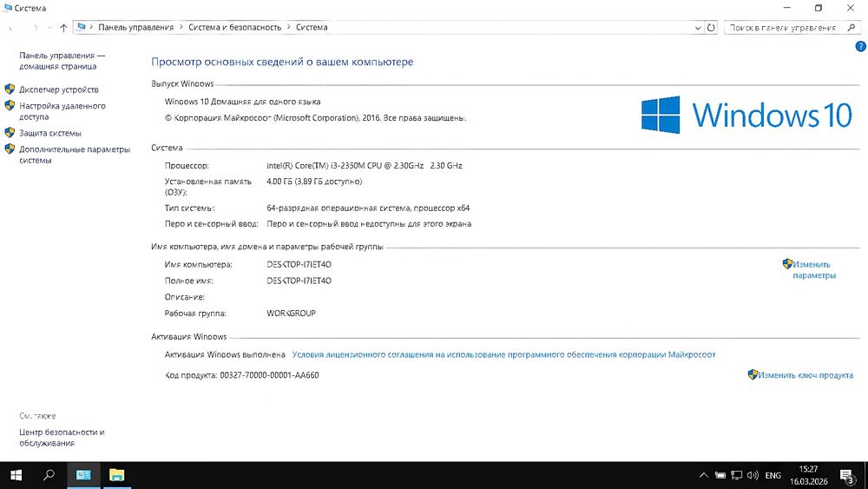Open Дополнительные параметры системы link
Viewport: 868px width, 489px height.
[x=75, y=155]
